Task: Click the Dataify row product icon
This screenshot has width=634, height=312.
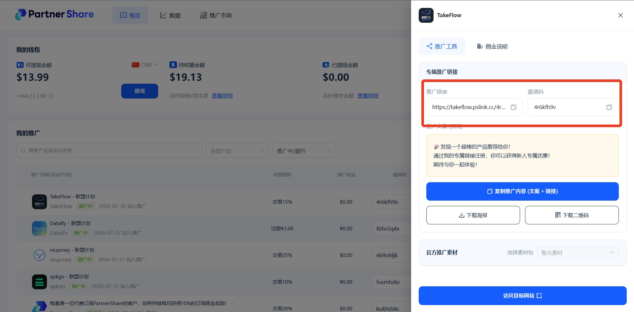Action: 39,228
